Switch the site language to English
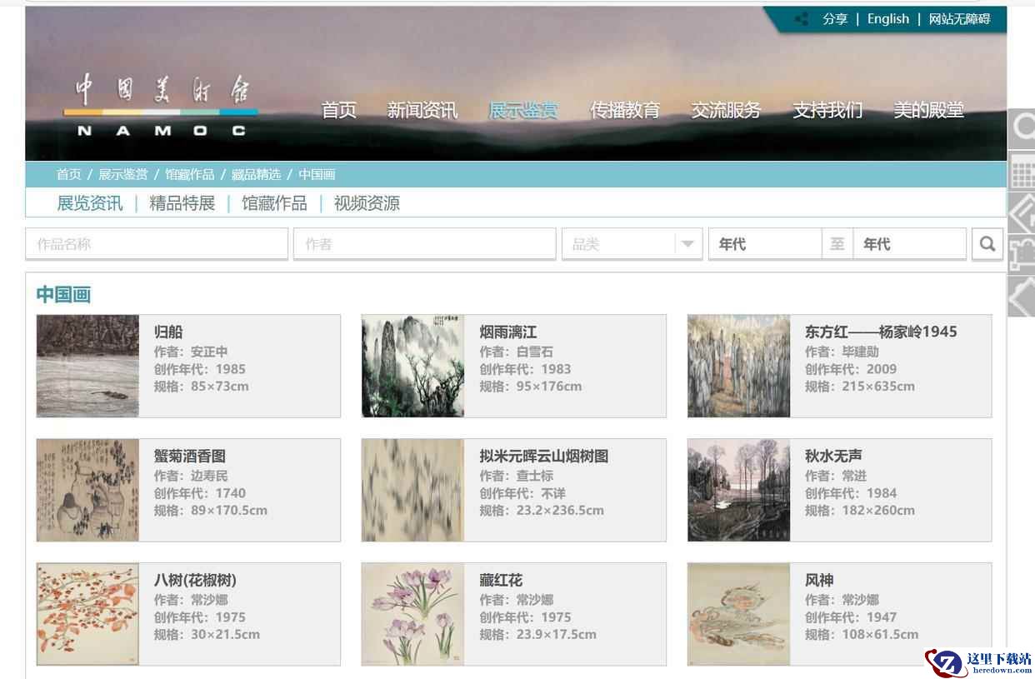This screenshot has width=1035, height=679. coord(888,19)
